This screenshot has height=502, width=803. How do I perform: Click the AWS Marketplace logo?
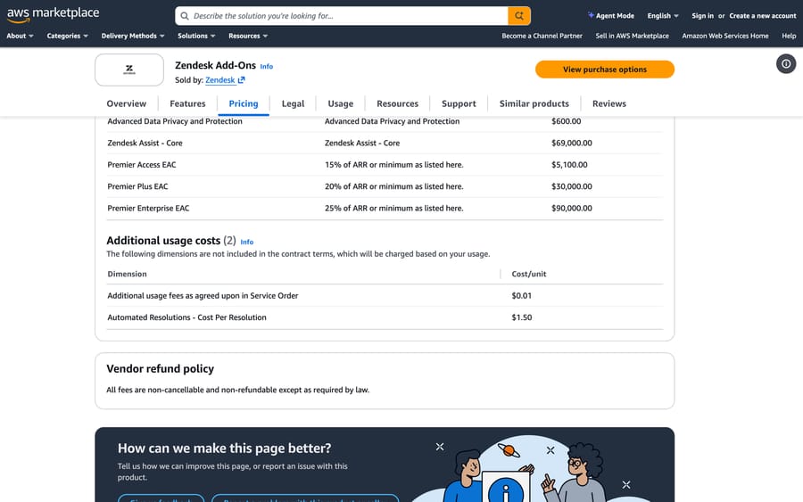tap(53, 14)
